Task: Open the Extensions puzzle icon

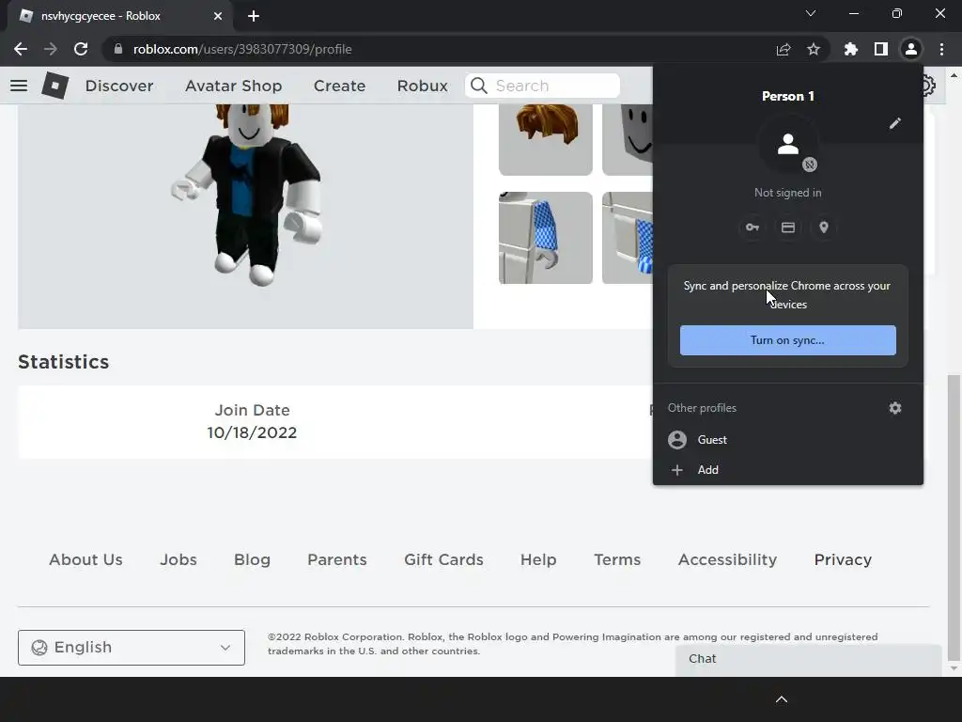Action: tap(851, 49)
